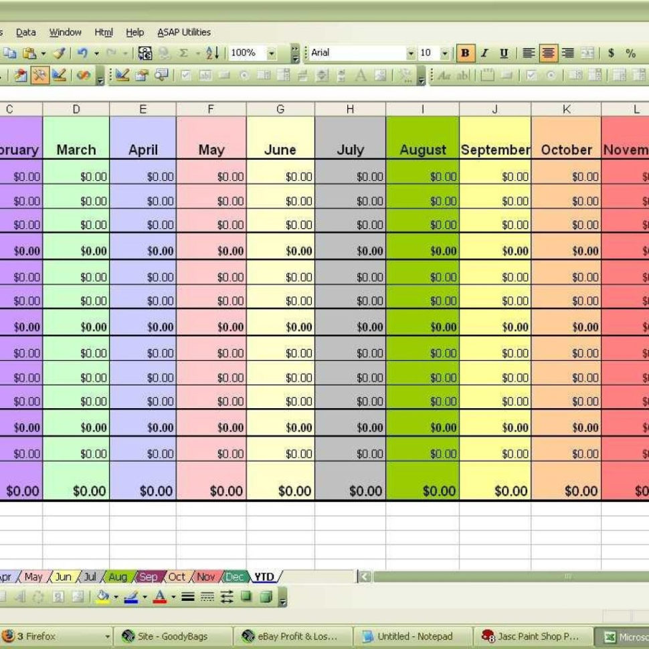Click the Underline formatting icon

point(504,53)
